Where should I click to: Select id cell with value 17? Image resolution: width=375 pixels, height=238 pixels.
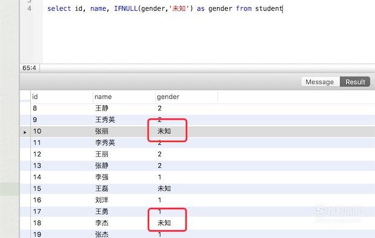(x=37, y=211)
